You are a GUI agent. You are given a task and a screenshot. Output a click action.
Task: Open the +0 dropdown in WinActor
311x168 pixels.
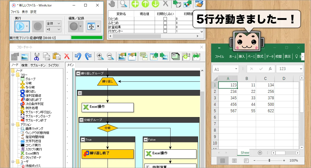click(54, 30)
